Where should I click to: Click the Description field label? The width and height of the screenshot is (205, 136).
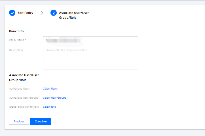point(16,50)
